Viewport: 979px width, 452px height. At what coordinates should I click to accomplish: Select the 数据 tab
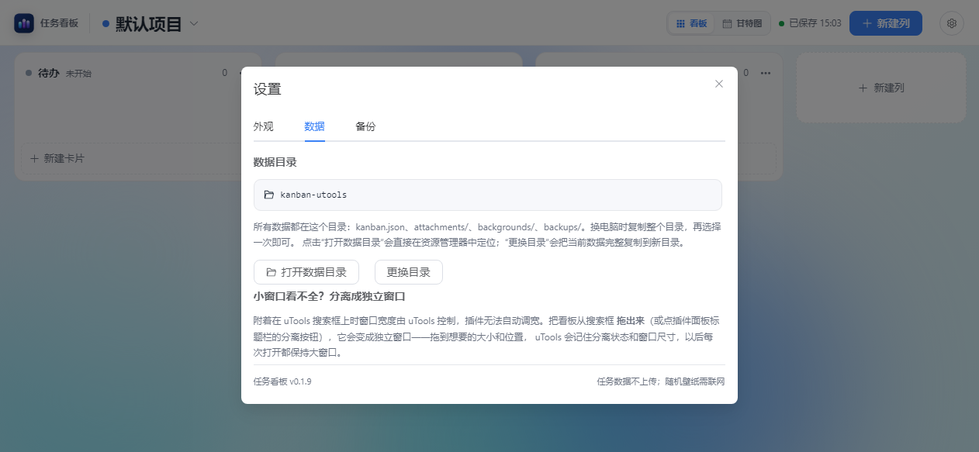click(314, 126)
